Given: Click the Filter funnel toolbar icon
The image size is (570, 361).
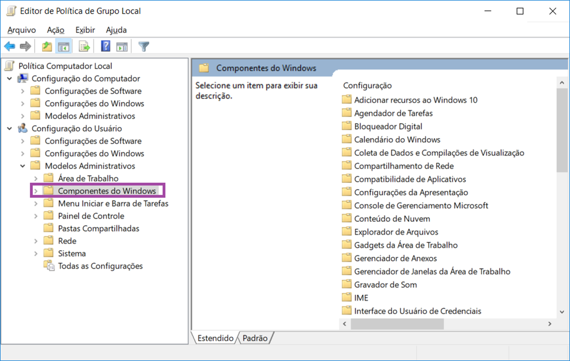Looking at the screenshot, I should pos(144,46).
